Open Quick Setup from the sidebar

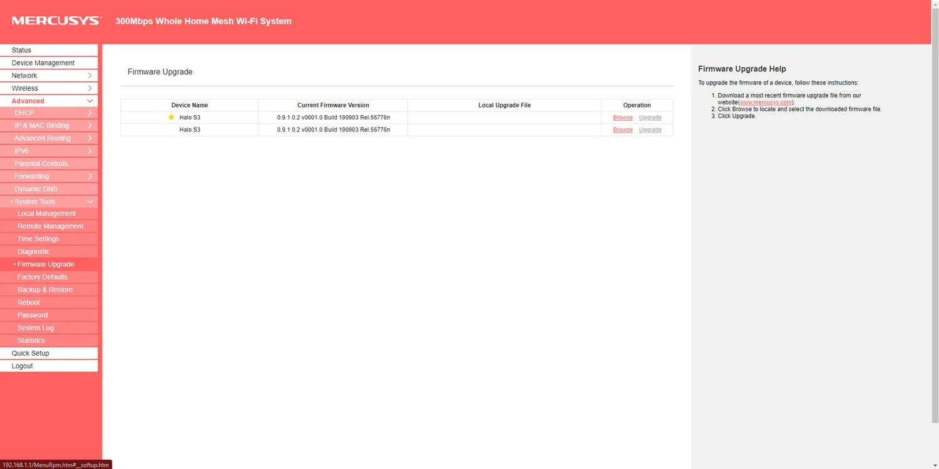(x=49, y=353)
